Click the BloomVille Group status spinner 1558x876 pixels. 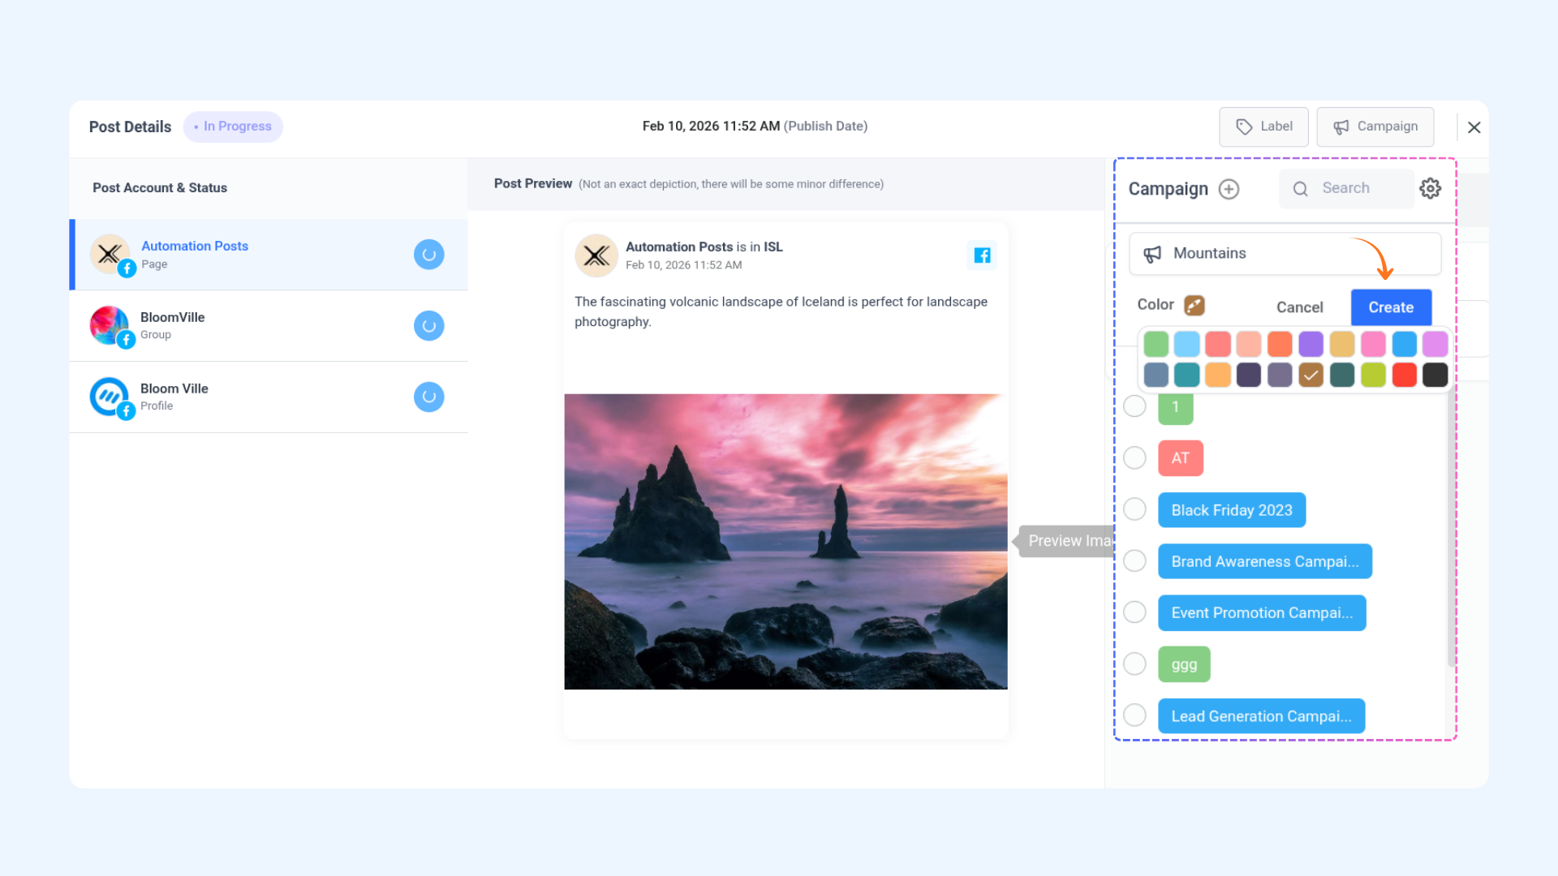click(428, 326)
